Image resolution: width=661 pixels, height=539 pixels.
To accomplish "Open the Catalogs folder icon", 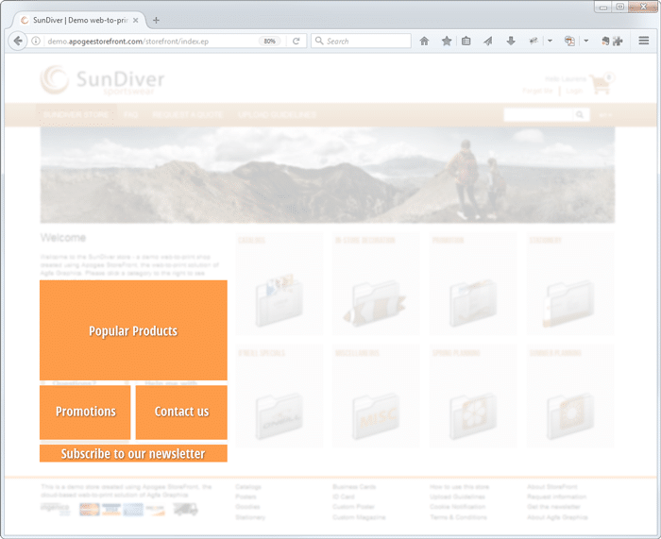I will pyautogui.click(x=280, y=299).
